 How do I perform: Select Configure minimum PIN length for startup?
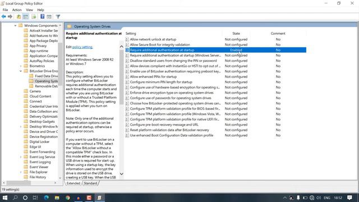[161, 82]
